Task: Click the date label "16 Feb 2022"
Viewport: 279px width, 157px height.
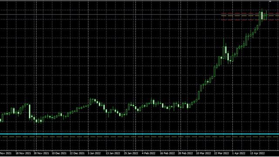Action: 167,153
